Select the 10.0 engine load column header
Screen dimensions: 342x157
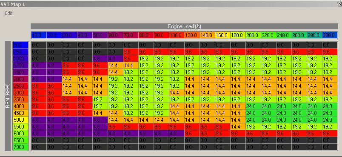[x=39, y=35]
